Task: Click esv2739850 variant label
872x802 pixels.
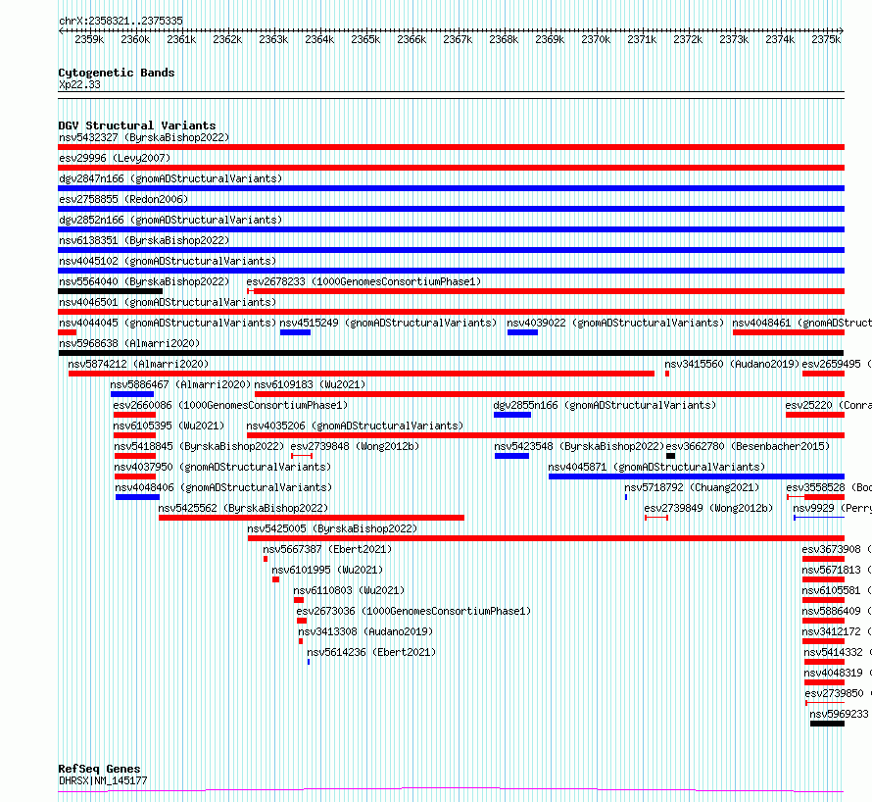Action: pos(838,693)
